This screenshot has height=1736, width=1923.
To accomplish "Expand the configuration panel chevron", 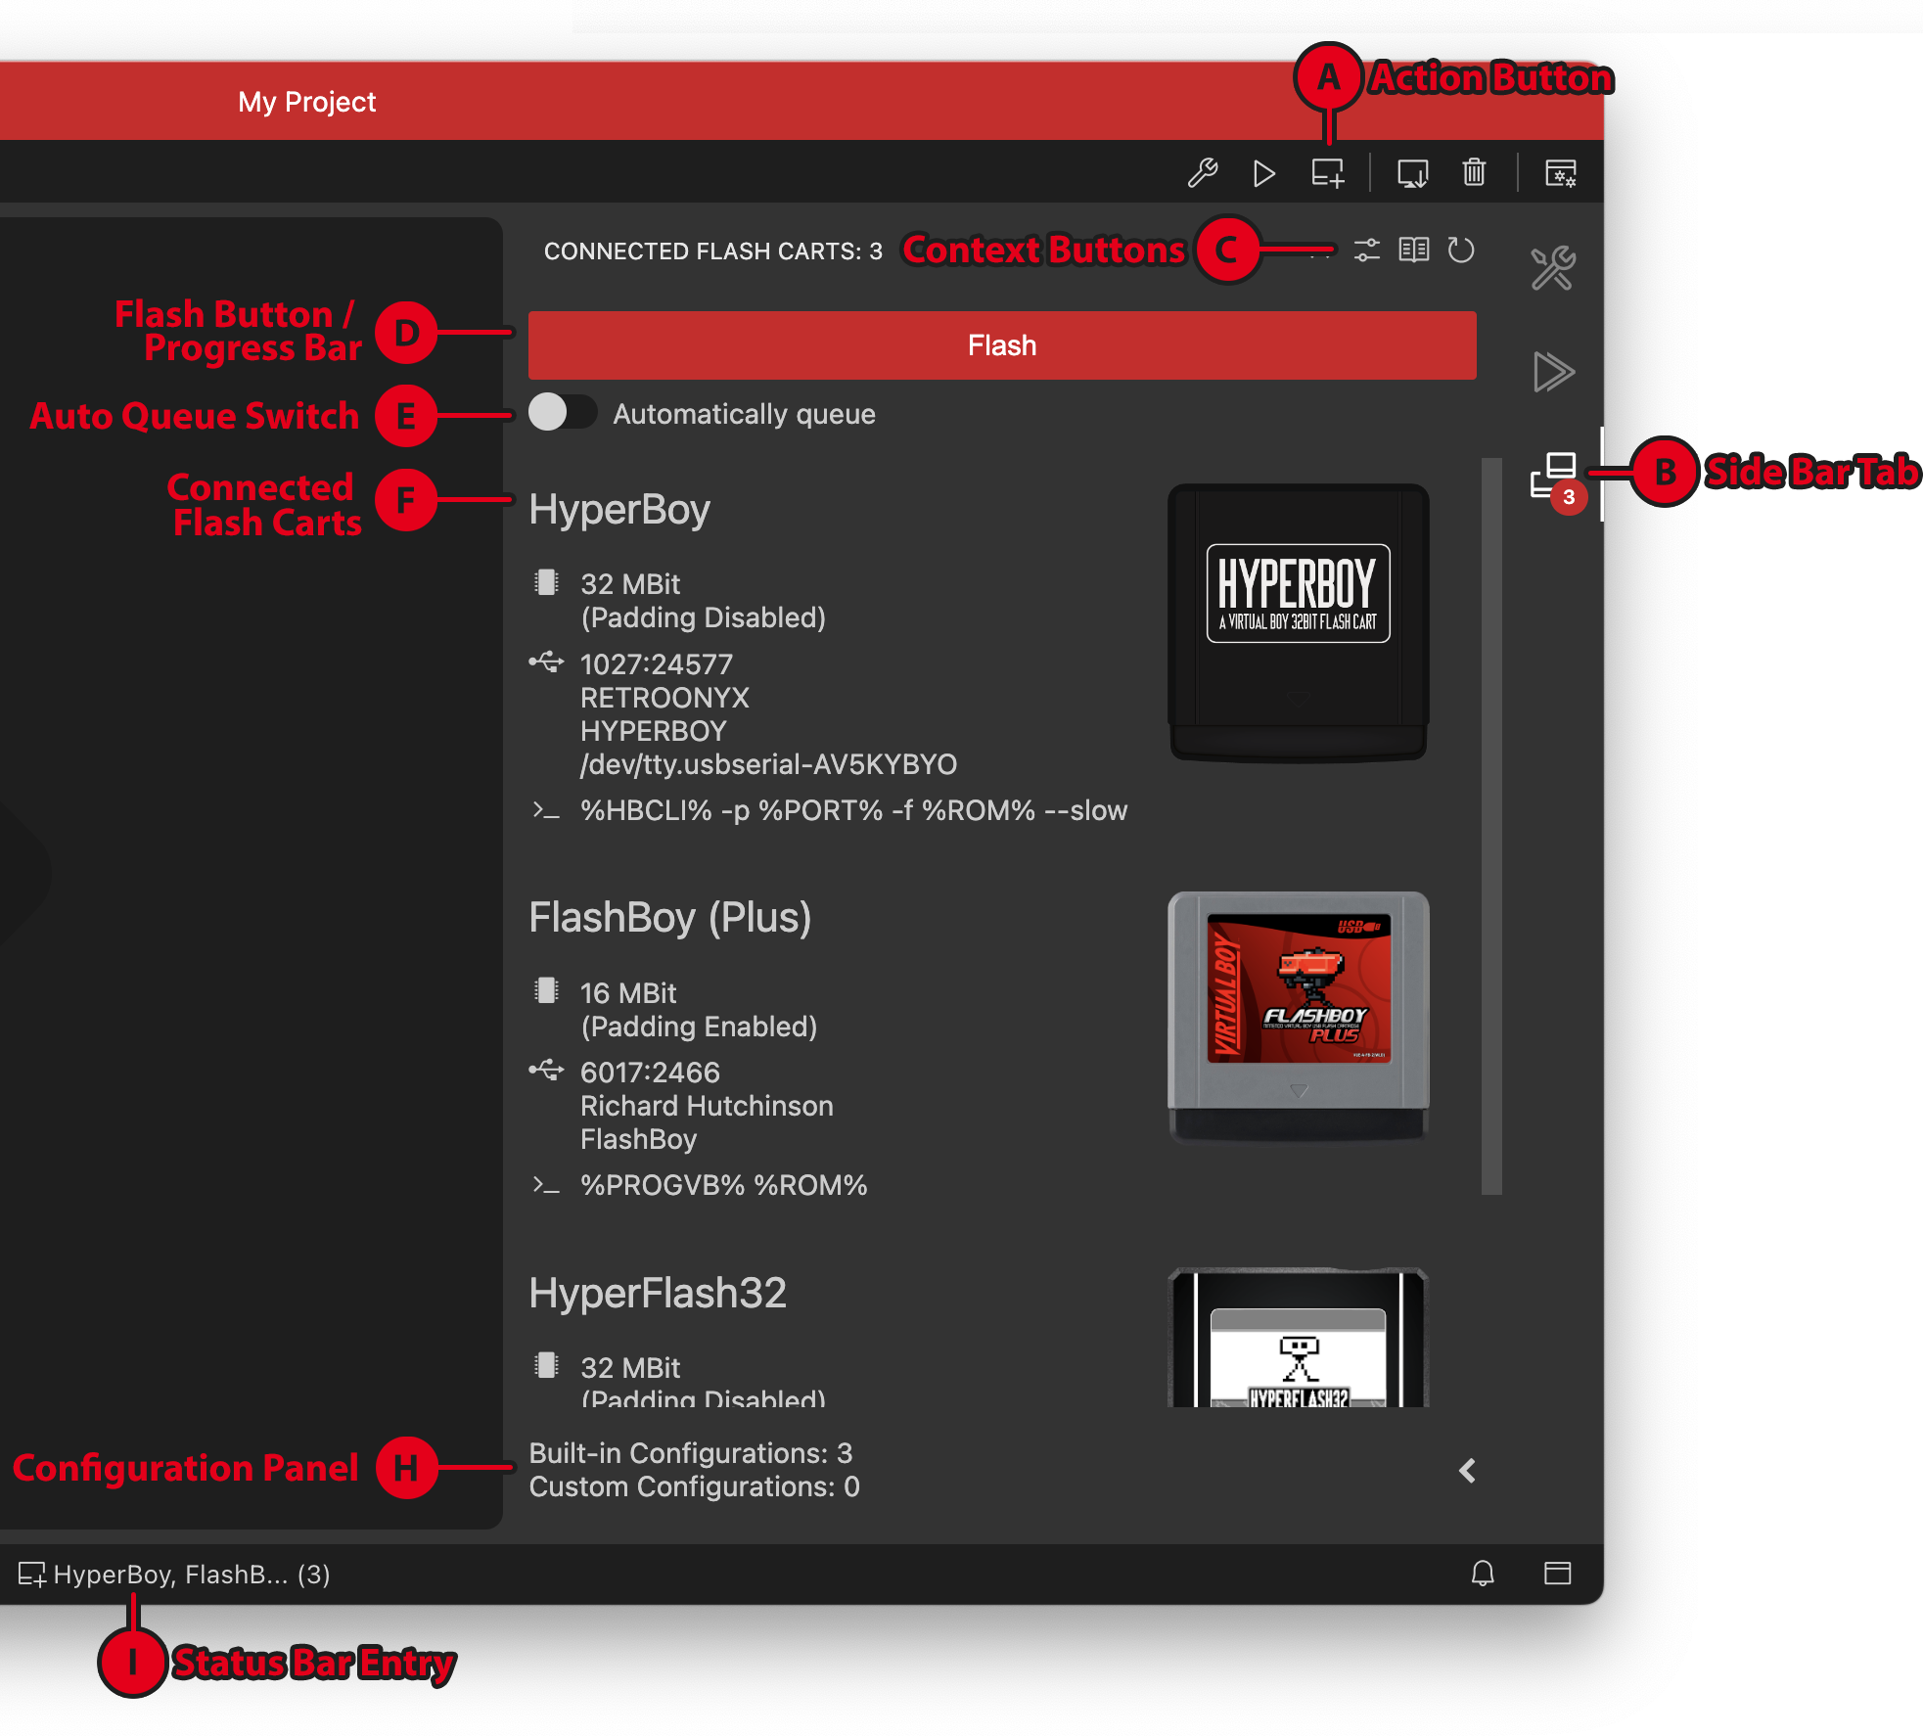I will pyautogui.click(x=1467, y=1471).
